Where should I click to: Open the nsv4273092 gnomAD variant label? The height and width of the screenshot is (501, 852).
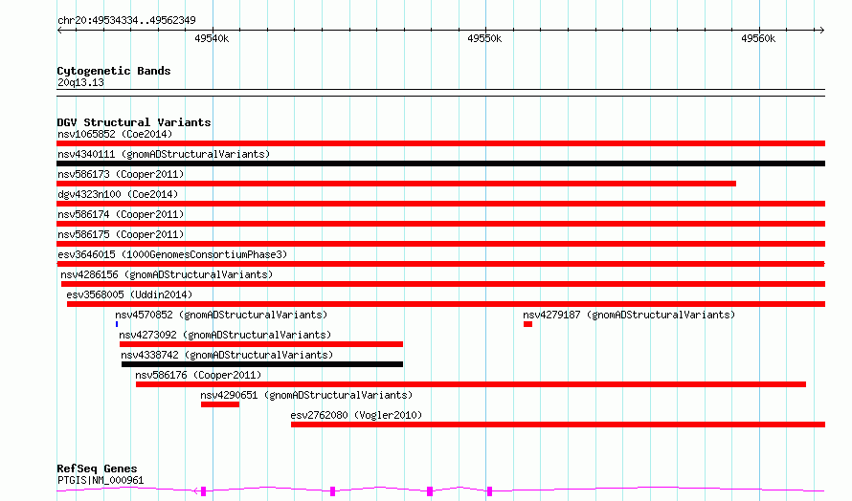[225, 335]
